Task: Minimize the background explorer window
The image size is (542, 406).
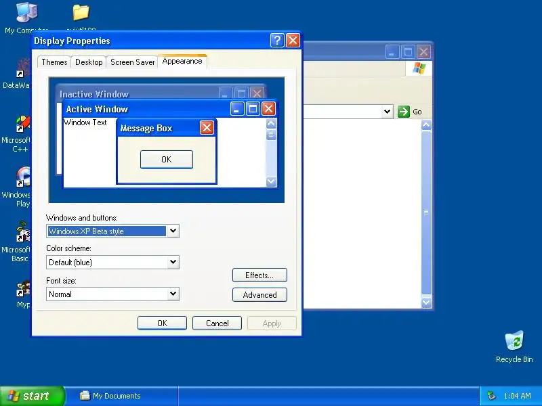Action: tap(392, 52)
